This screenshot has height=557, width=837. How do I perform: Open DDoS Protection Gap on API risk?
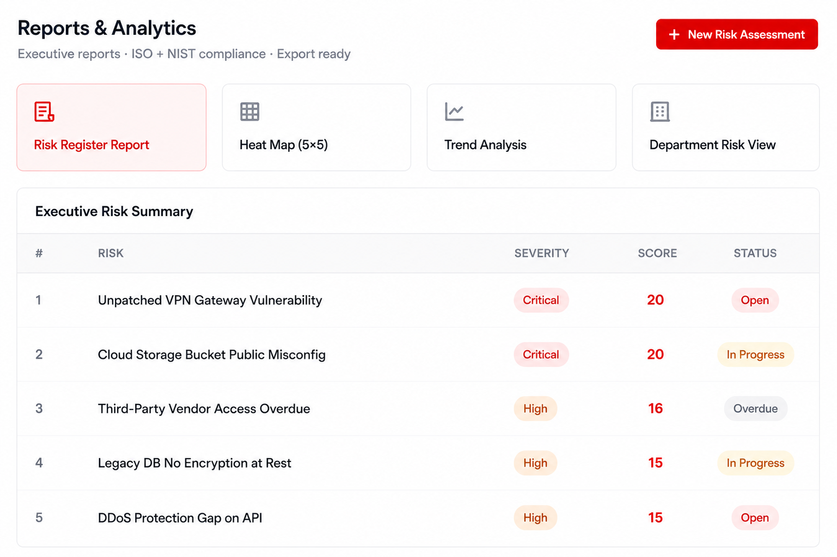tap(180, 518)
